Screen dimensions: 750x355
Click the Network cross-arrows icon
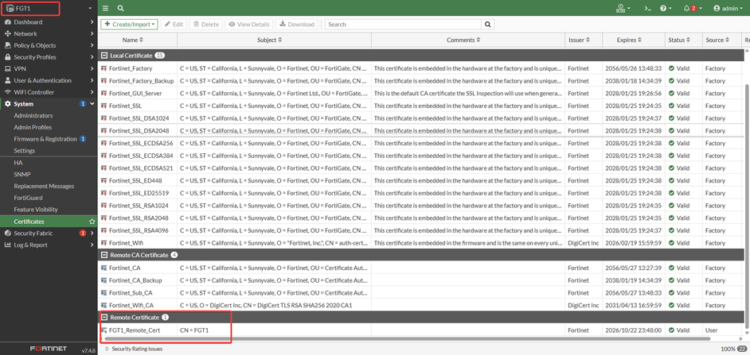(x=8, y=34)
